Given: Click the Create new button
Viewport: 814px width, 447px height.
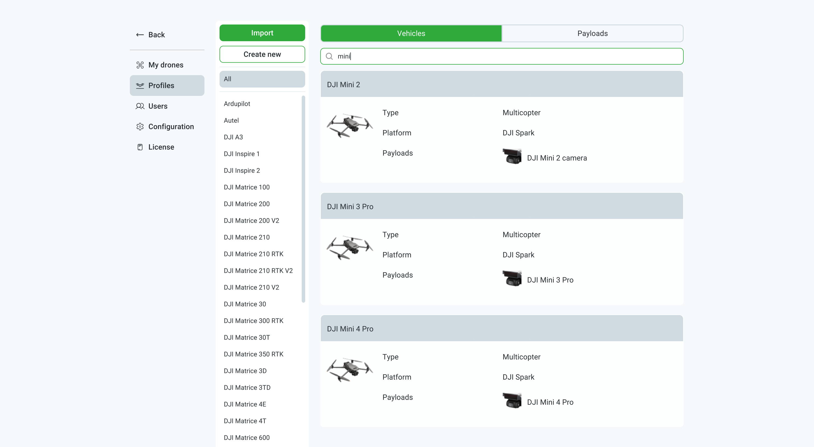Looking at the screenshot, I should tap(262, 54).
